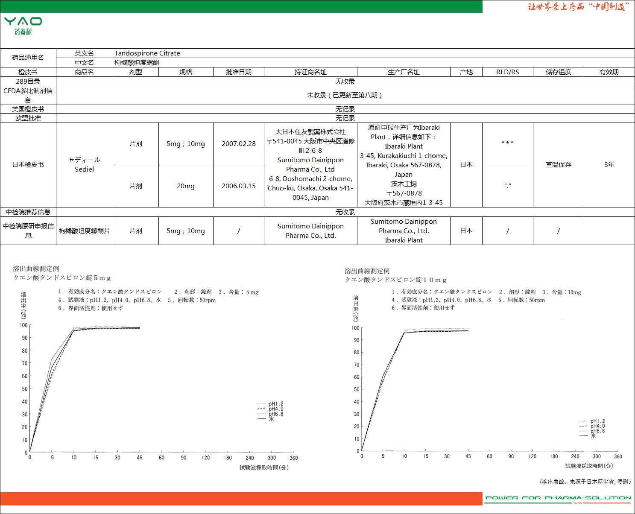Screen dimensions: 635x514
Task: Click 5mg；10mg in the 中检院原研申报信息 row
Action: click(186, 231)
